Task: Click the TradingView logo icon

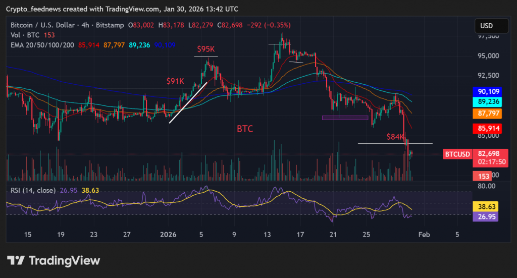Action: point(16,260)
